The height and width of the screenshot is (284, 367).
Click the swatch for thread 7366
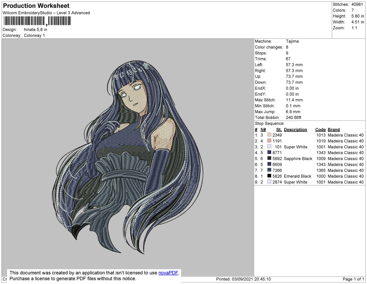click(269, 170)
